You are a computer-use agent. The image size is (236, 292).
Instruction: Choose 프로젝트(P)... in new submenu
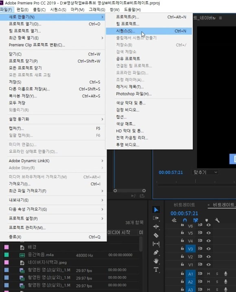[x=149, y=17]
